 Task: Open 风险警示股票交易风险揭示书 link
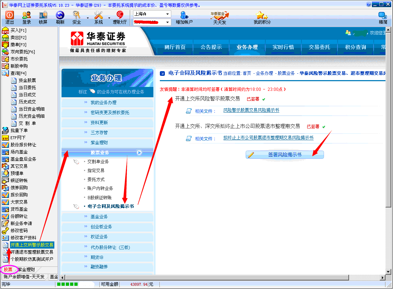pyautogui.click(x=251, y=110)
